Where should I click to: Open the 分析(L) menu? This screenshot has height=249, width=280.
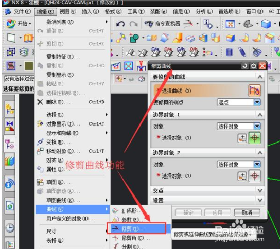(204, 12)
